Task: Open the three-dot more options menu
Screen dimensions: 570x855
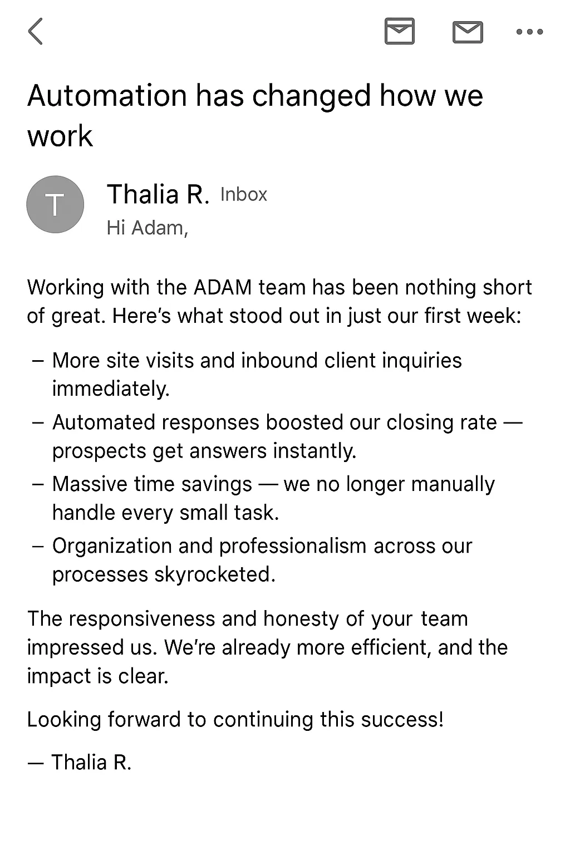Action: pos(529,32)
